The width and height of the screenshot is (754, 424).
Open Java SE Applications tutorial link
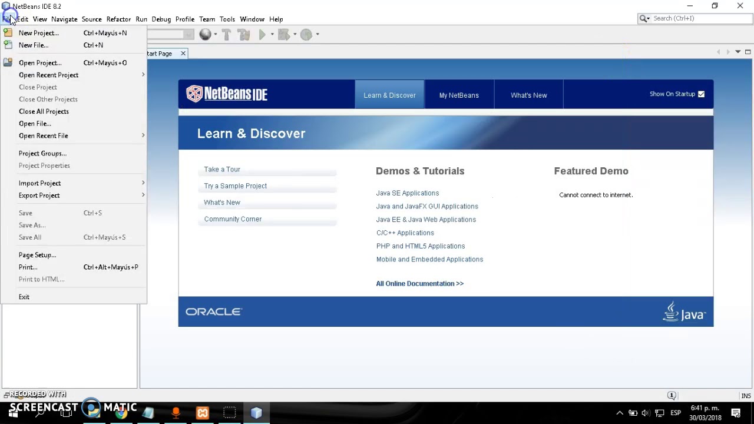pyautogui.click(x=408, y=193)
